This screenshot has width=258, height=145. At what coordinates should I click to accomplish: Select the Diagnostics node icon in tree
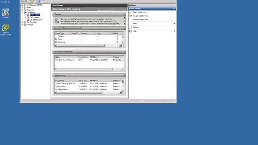point(25,12)
